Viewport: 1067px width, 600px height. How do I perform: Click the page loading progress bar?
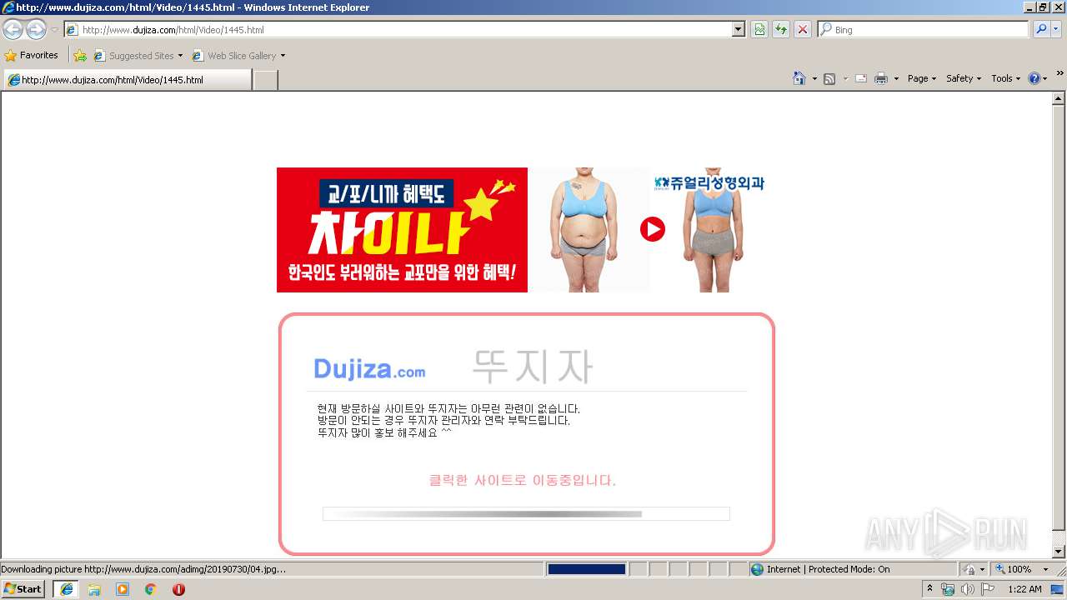coord(526,514)
